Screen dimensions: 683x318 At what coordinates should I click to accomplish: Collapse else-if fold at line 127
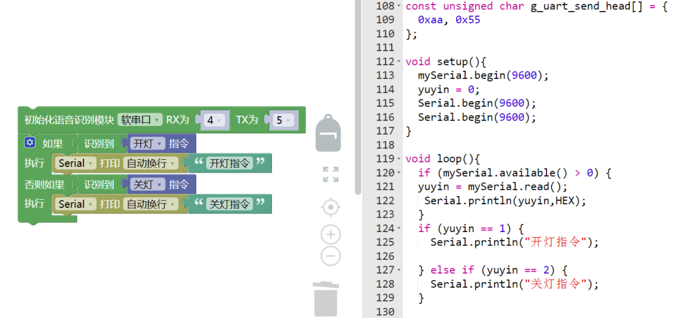[x=399, y=270]
